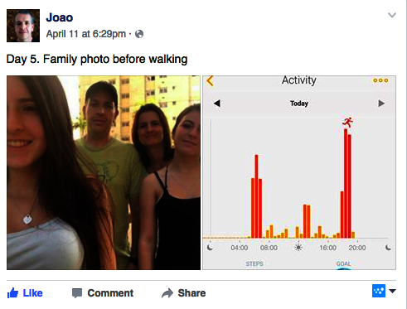Open Joao's profile name link
407x309 pixels.
pos(60,17)
